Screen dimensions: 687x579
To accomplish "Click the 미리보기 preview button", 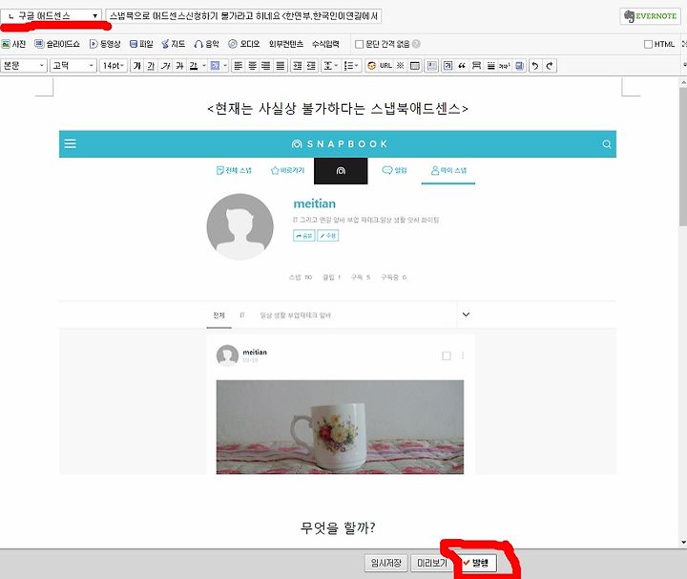I will click(x=432, y=563).
